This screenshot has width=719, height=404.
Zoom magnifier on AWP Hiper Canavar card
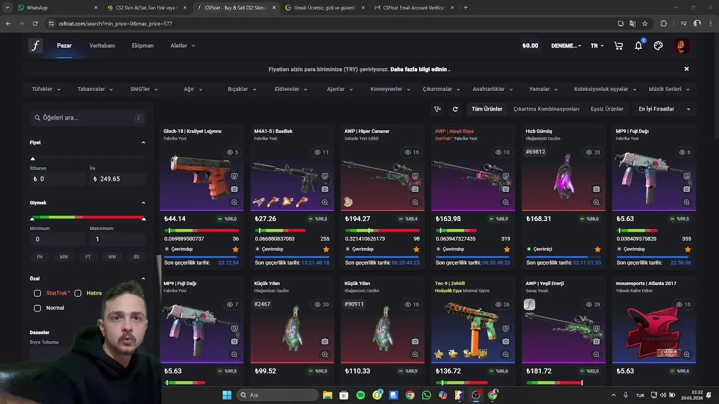(x=415, y=203)
